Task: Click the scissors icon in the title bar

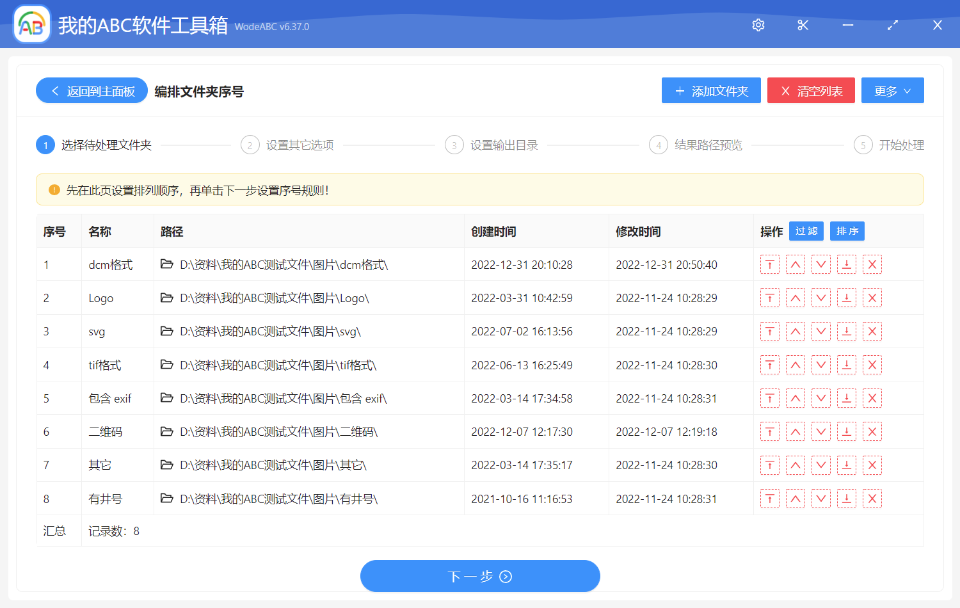Action: tap(803, 25)
